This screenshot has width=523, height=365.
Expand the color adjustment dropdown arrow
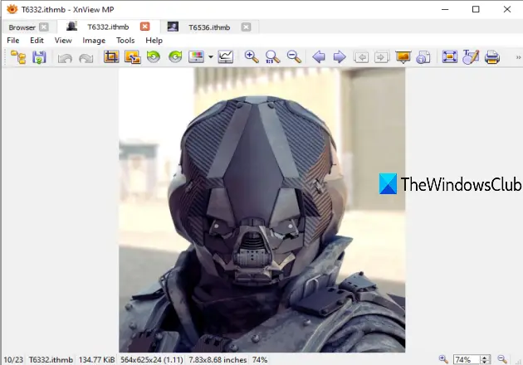(x=211, y=57)
